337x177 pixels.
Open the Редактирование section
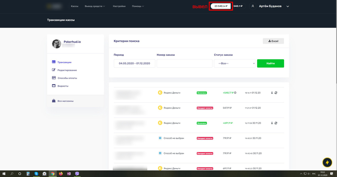point(67,70)
